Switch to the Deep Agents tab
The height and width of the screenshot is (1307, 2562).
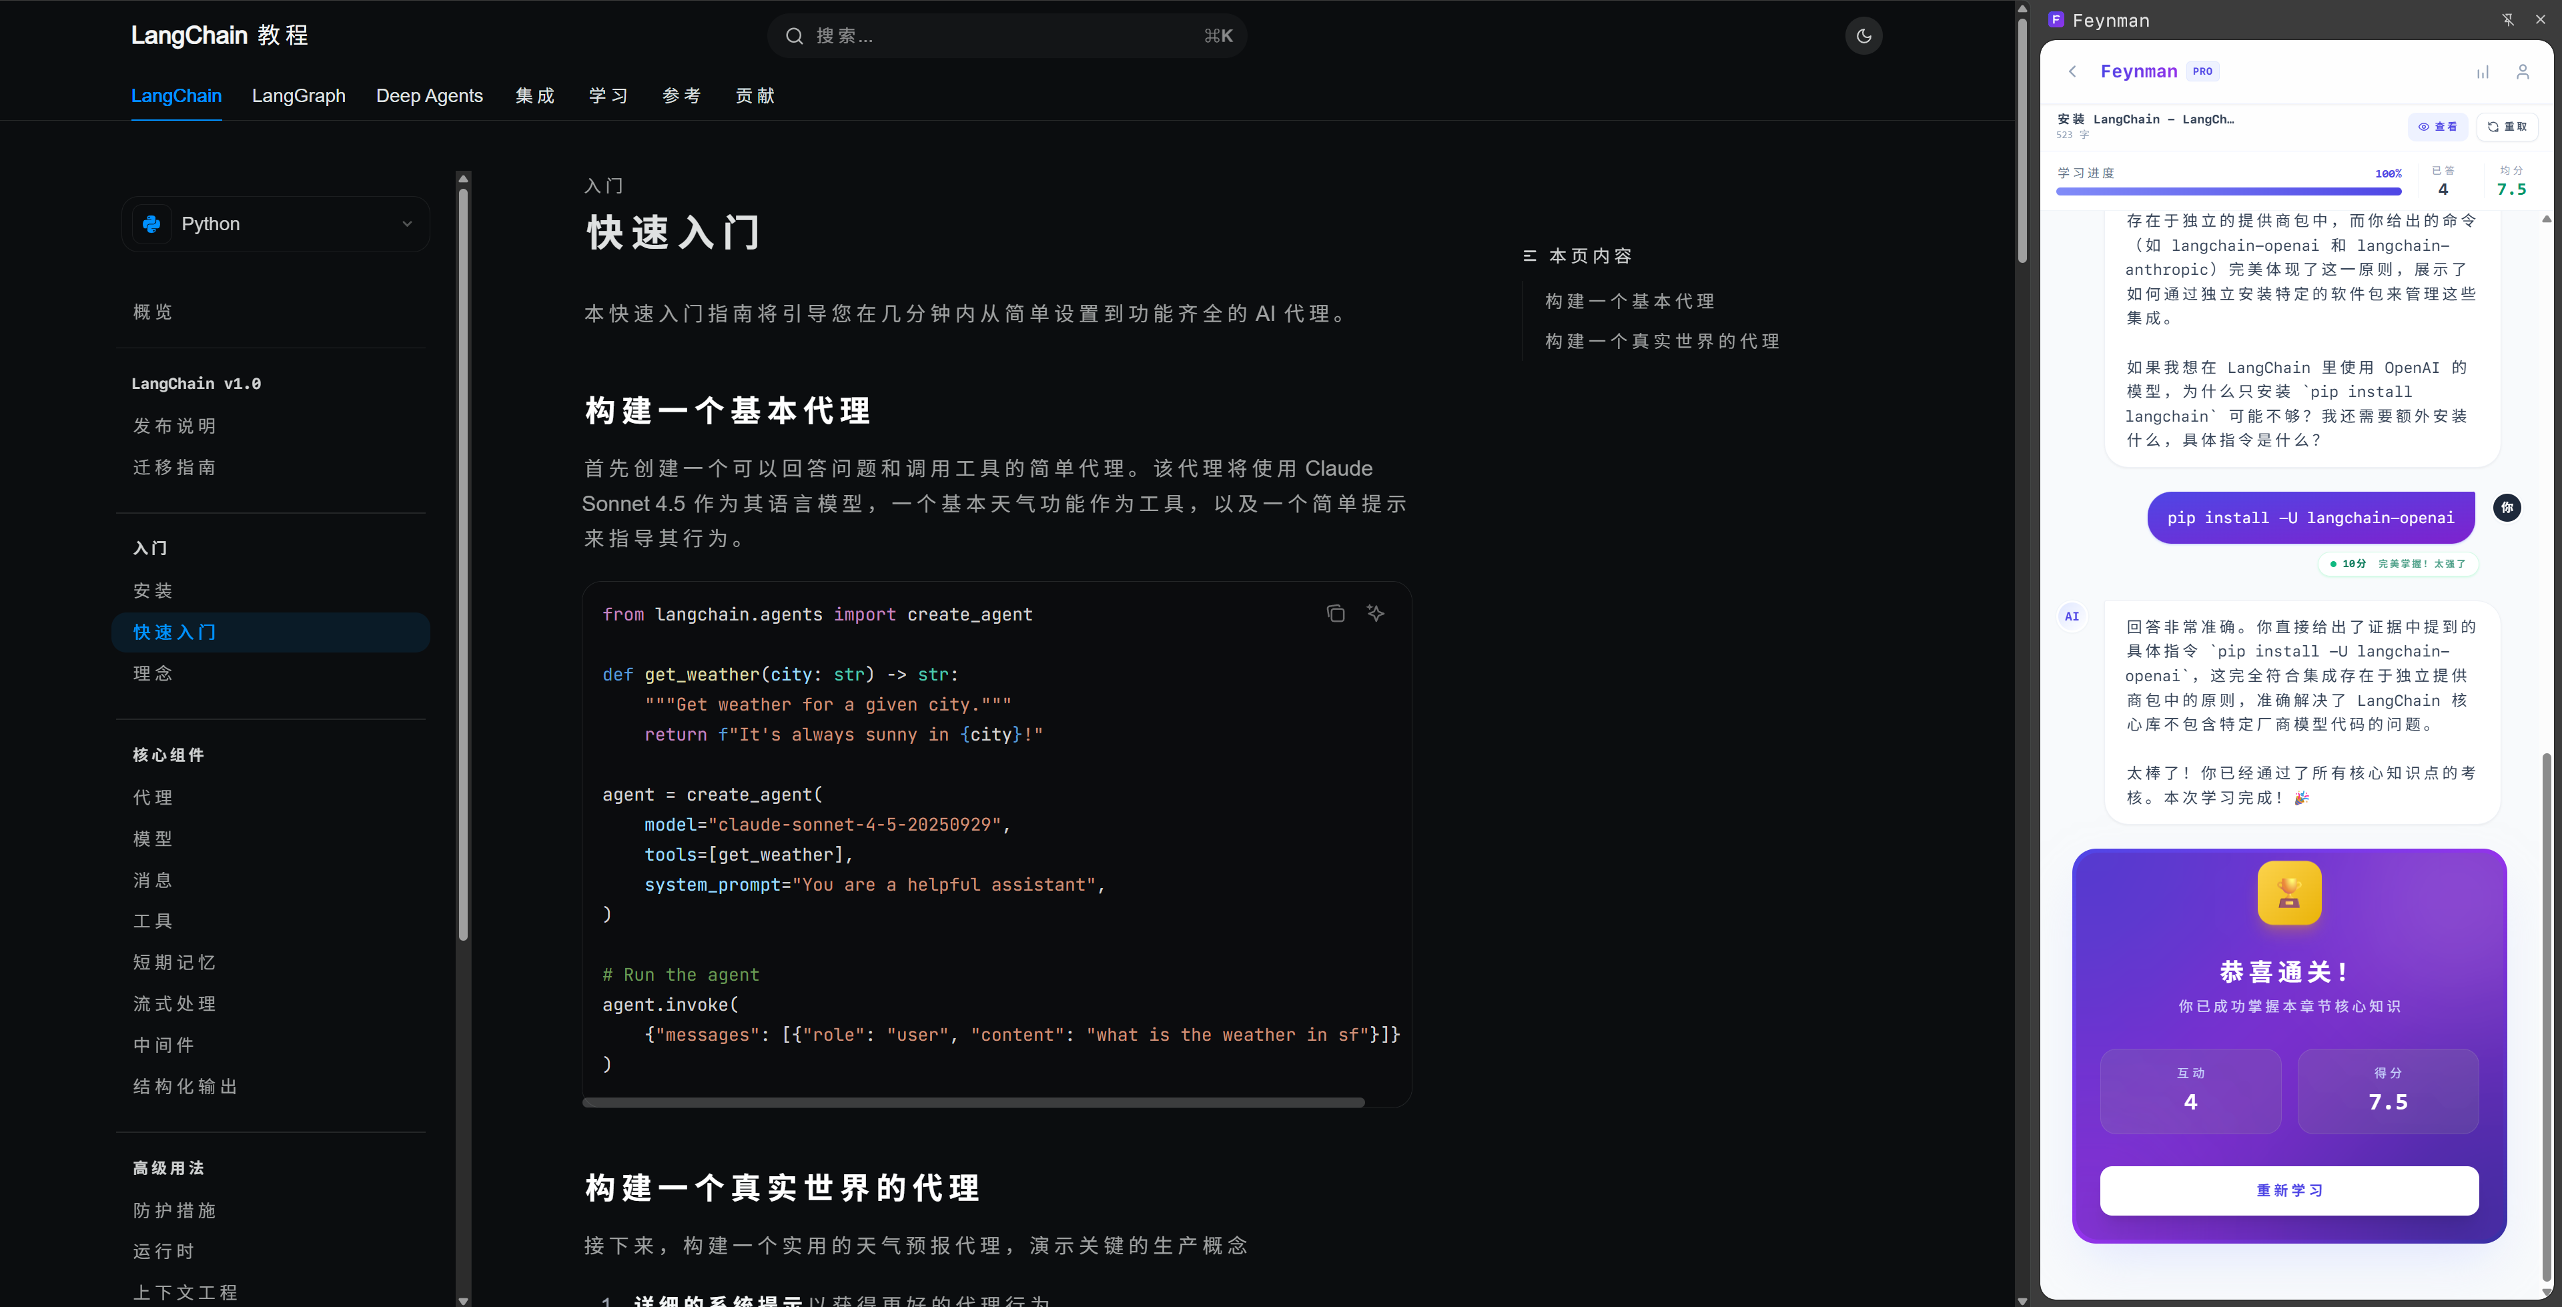click(x=430, y=95)
